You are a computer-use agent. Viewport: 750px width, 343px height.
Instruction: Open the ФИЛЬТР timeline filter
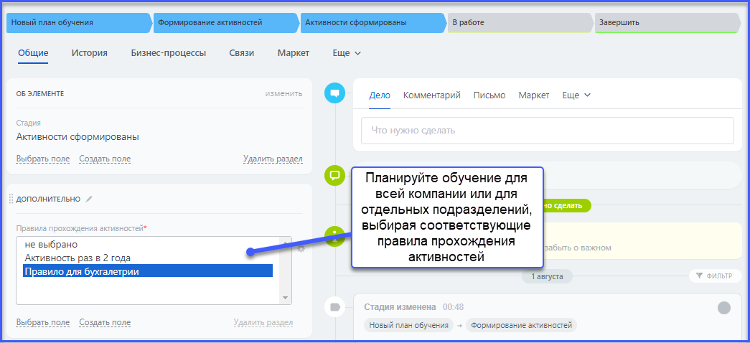point(713,276)
